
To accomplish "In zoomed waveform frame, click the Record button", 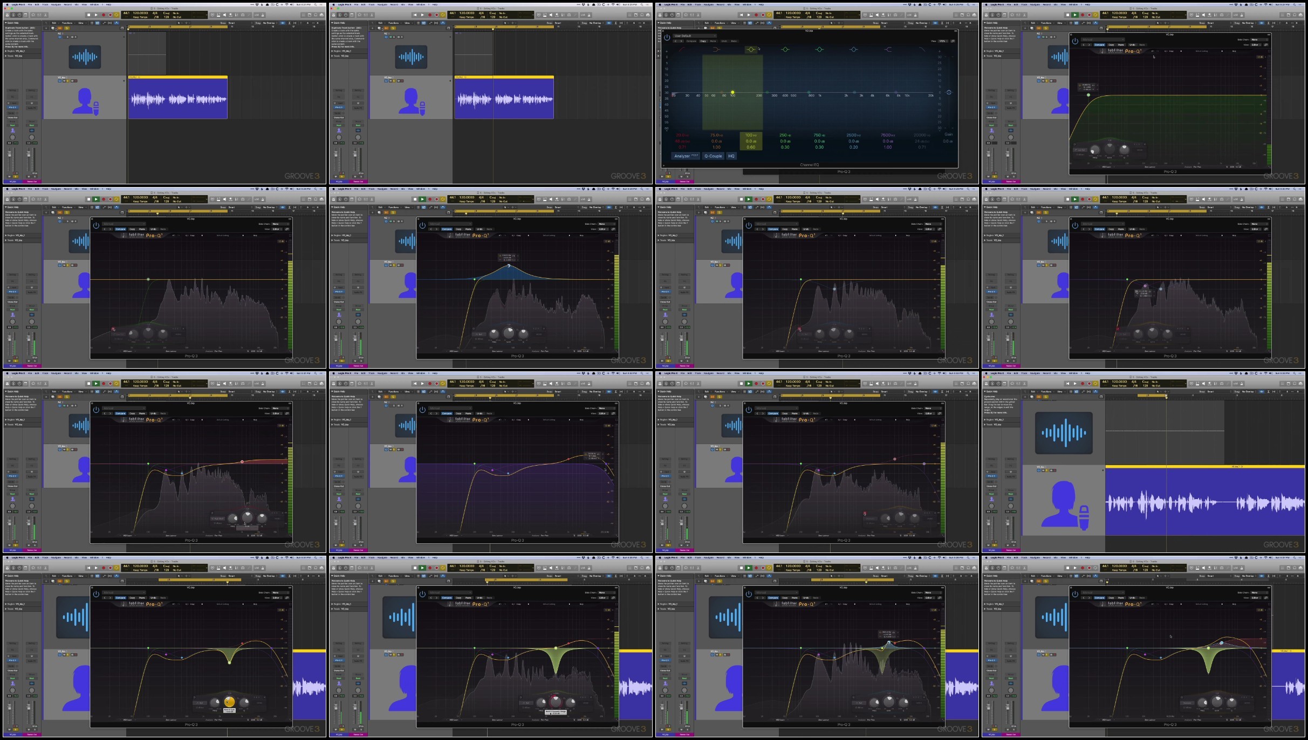I will 1083,384.
